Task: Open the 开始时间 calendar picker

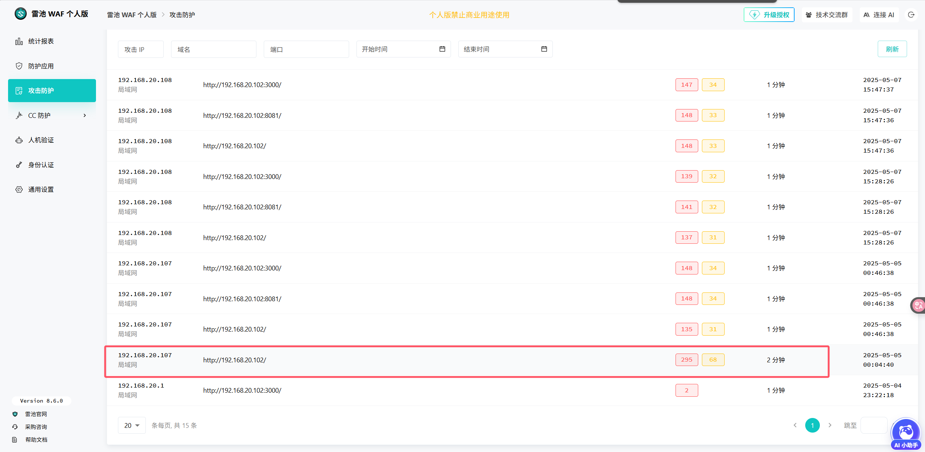Action: [x=442, y=49]
